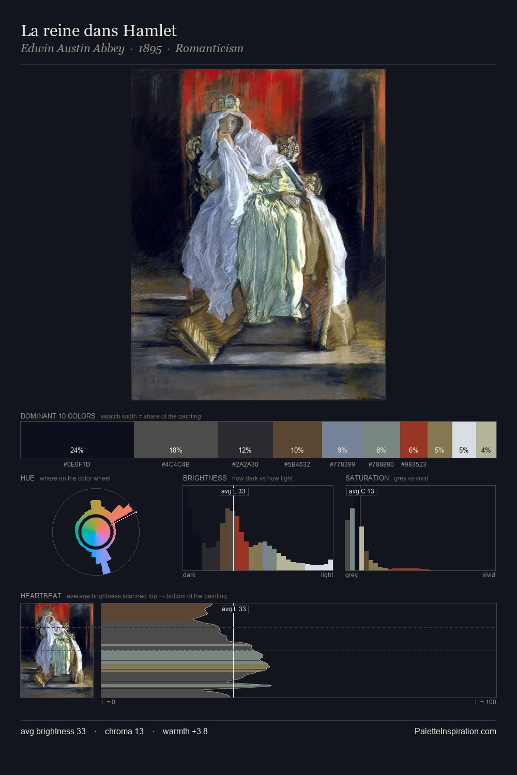Click the 'avg L 33' label in the Heartbeat chart
Image resolution: width=517 pixels, height=775 pixels.
coord(234,609)
